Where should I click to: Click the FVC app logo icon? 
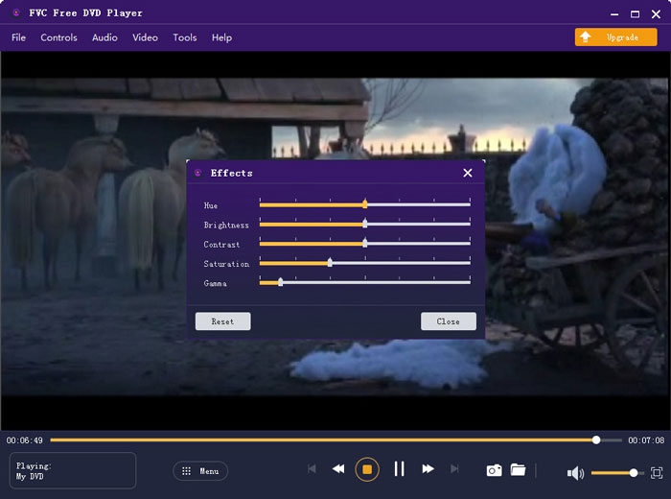pyautogui.click(x=16, y=12)
